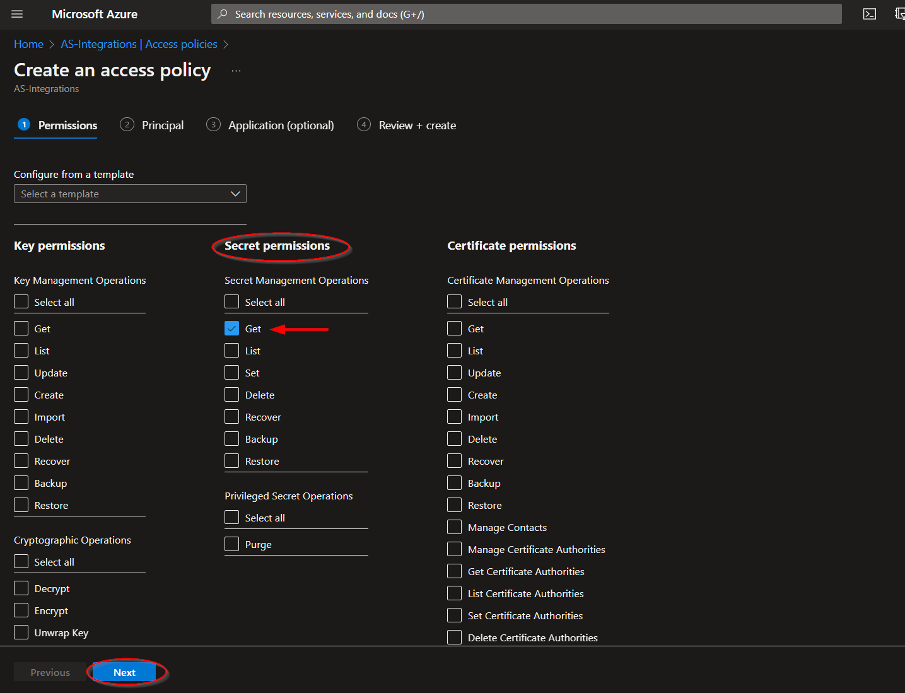Enable the Certificate permissions Import checkbox
Screen dimensions: 905x693
pyautogui.click(x=455, y=417)
